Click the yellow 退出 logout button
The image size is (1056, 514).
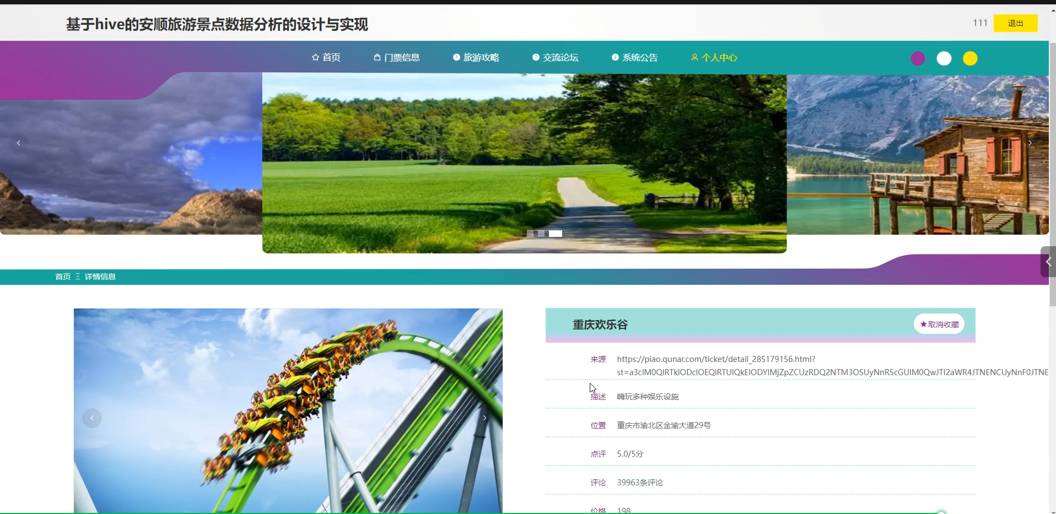click(x=1015, y=23)
